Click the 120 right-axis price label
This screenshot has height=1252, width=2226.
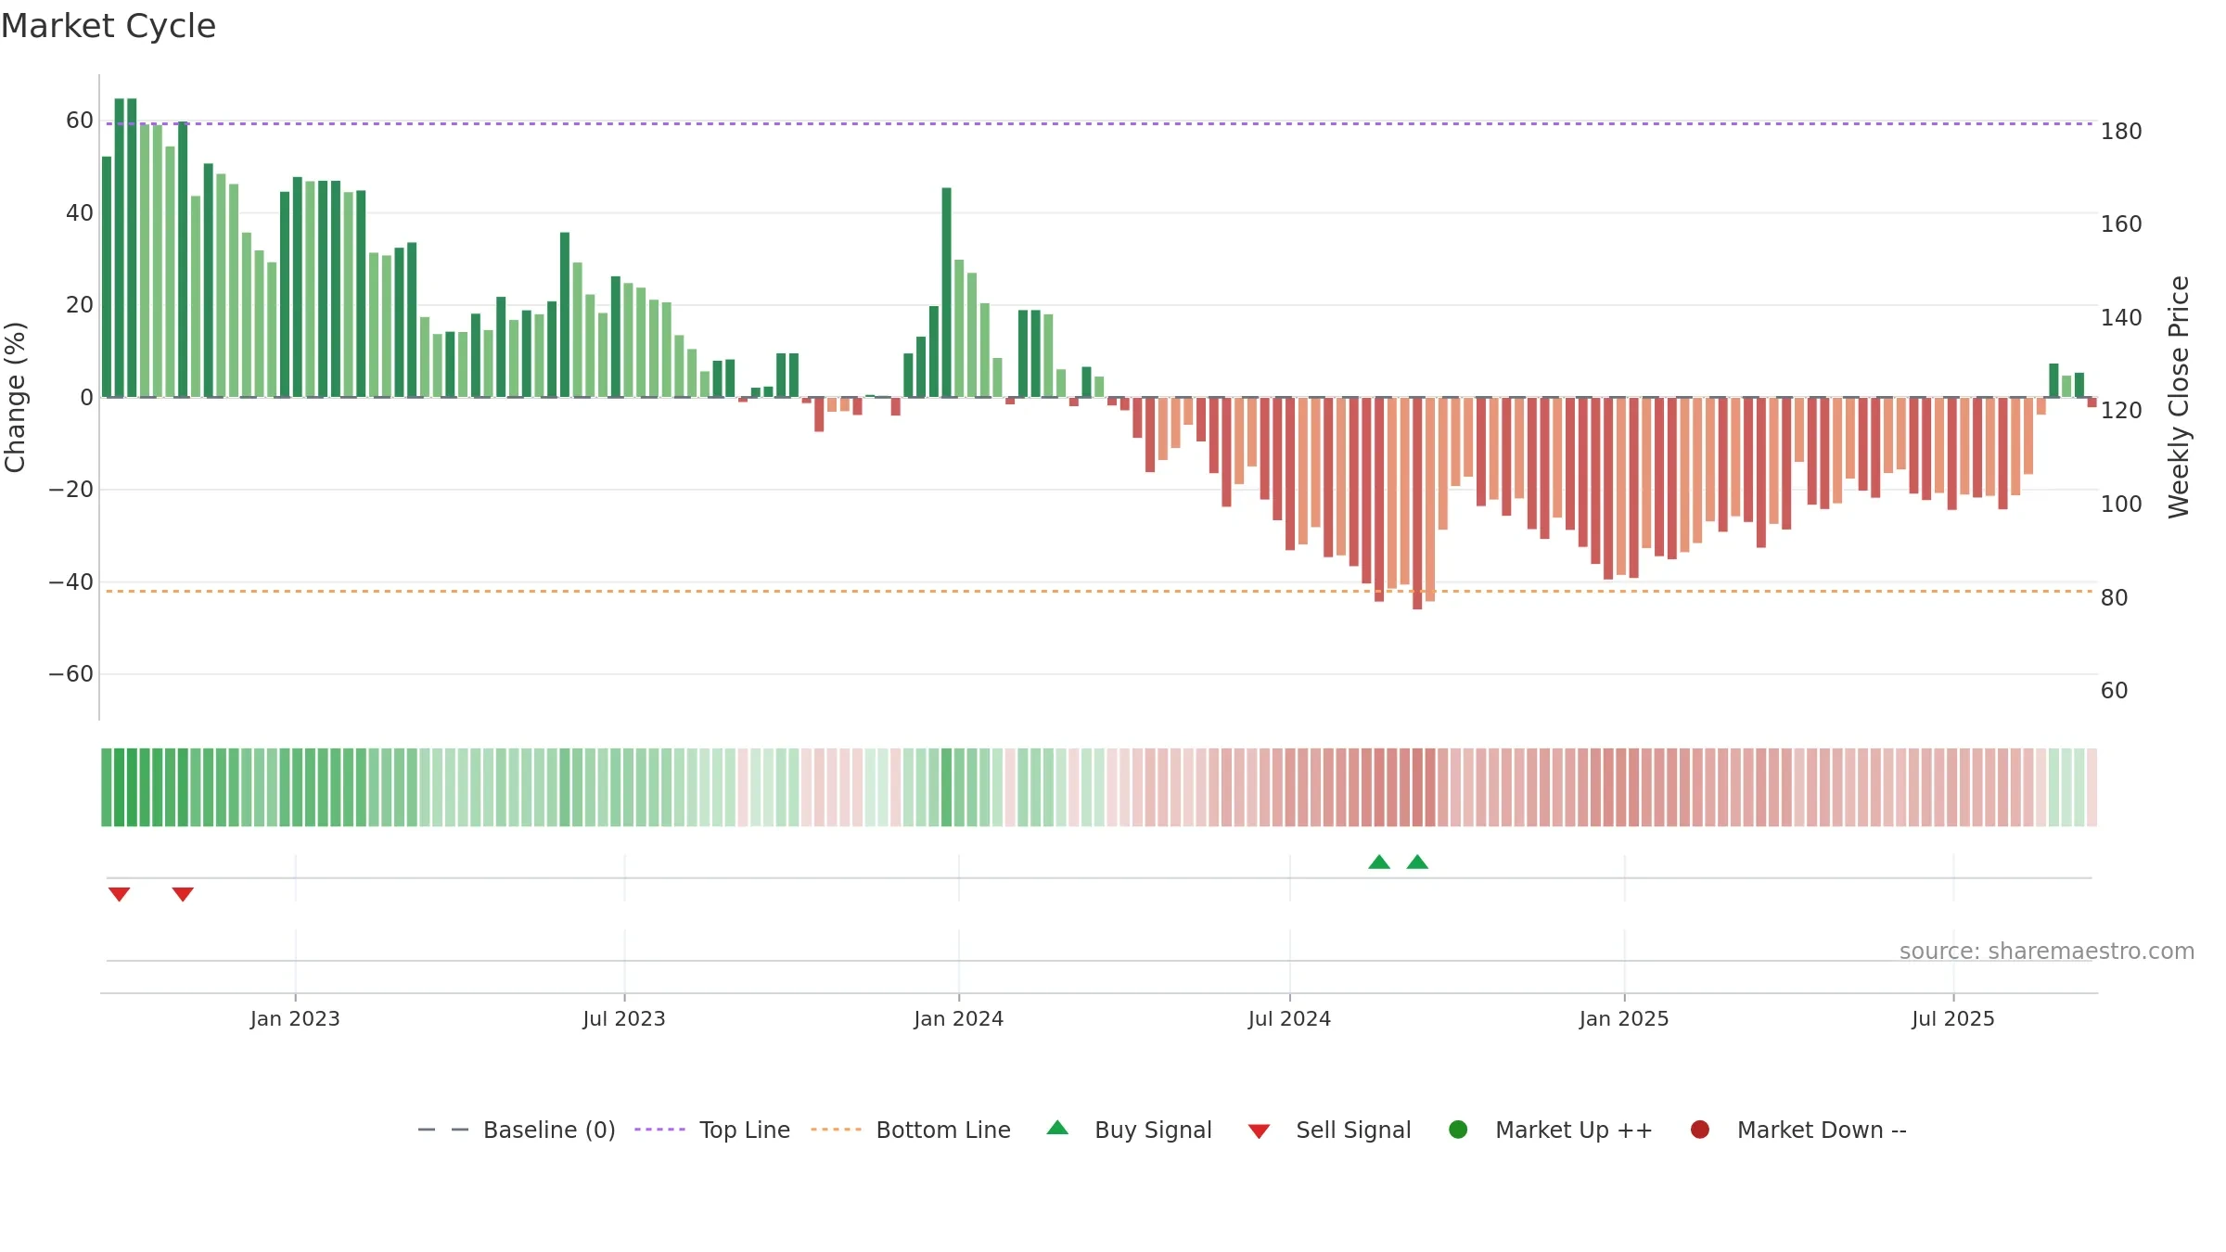pyautogui.click(x=2121, y=411)
